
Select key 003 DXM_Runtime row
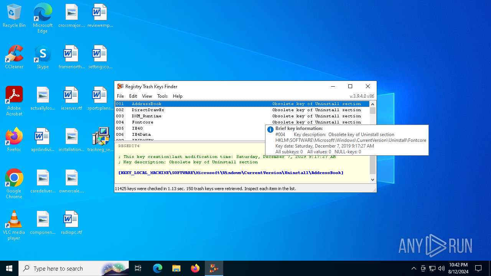click(x=242, y=116)
